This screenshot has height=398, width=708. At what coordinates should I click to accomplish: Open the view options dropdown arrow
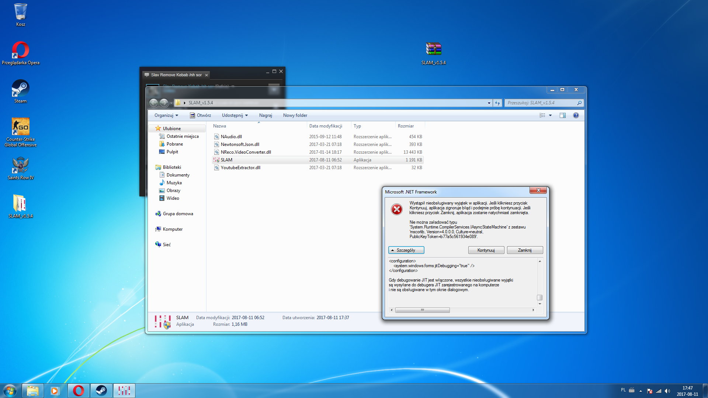tap(550, 115)
